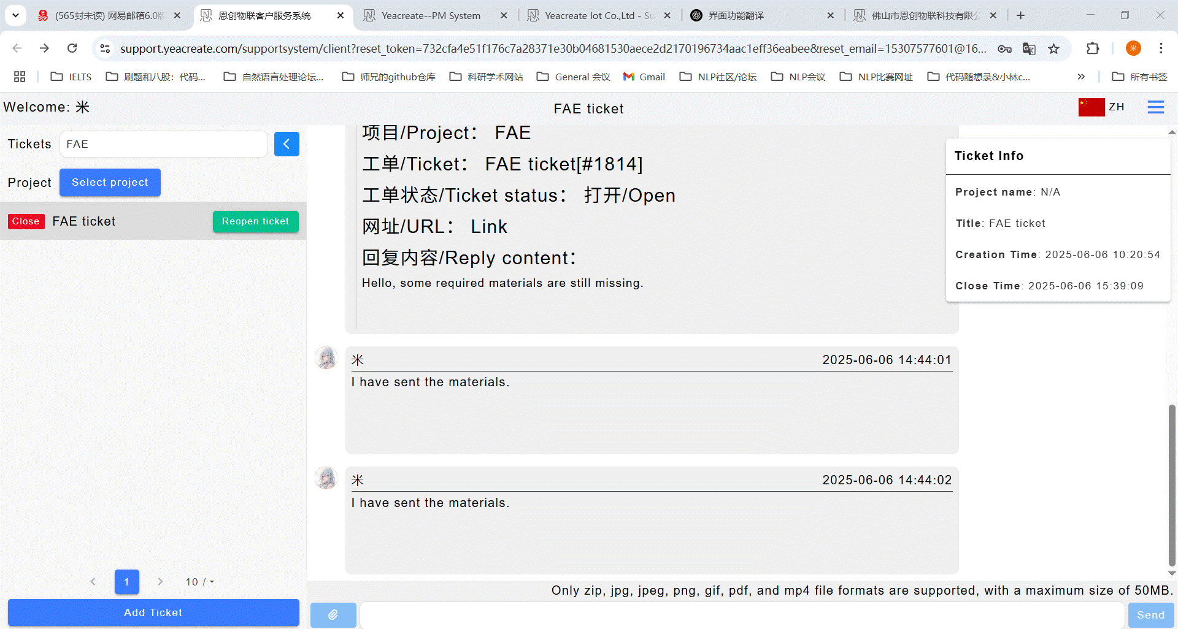Click the Tickets search input field
This screenshot has width=1178, height=629.
pyautogui.click(x=163, y=144)
